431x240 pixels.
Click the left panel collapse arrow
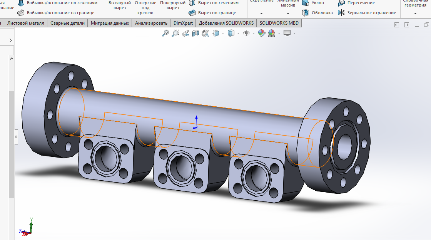click(11, 40)
